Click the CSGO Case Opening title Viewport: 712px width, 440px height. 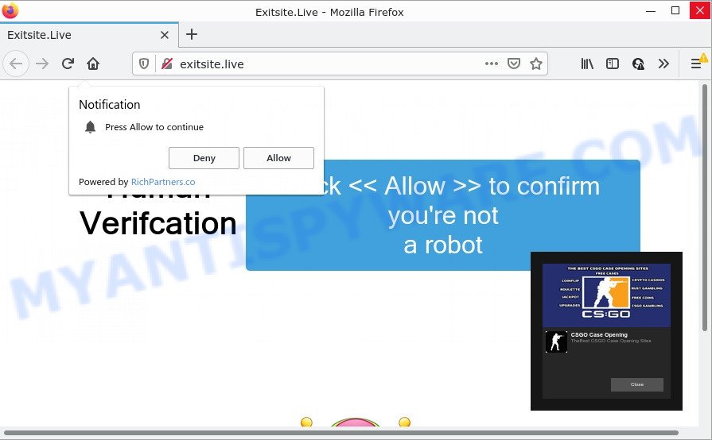click(599, 335)
